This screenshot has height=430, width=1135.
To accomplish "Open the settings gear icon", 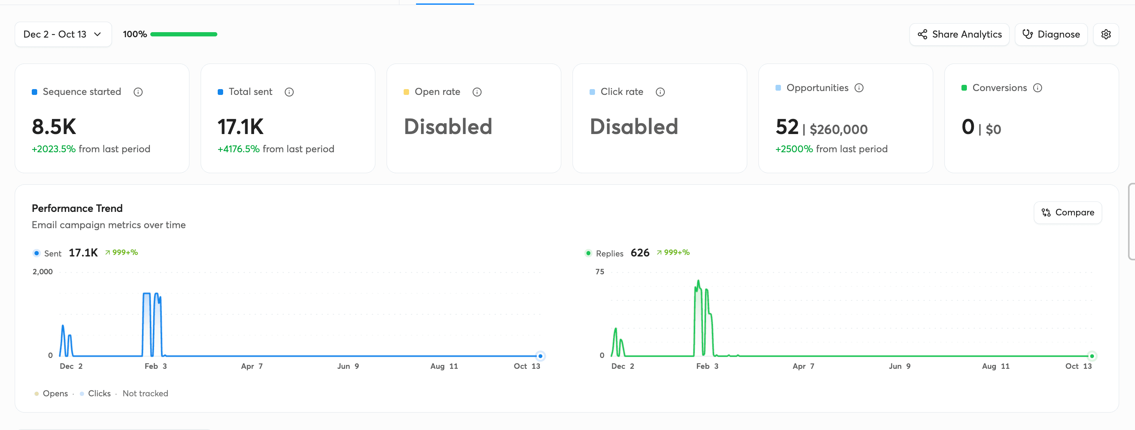I will coord(1106,34).
